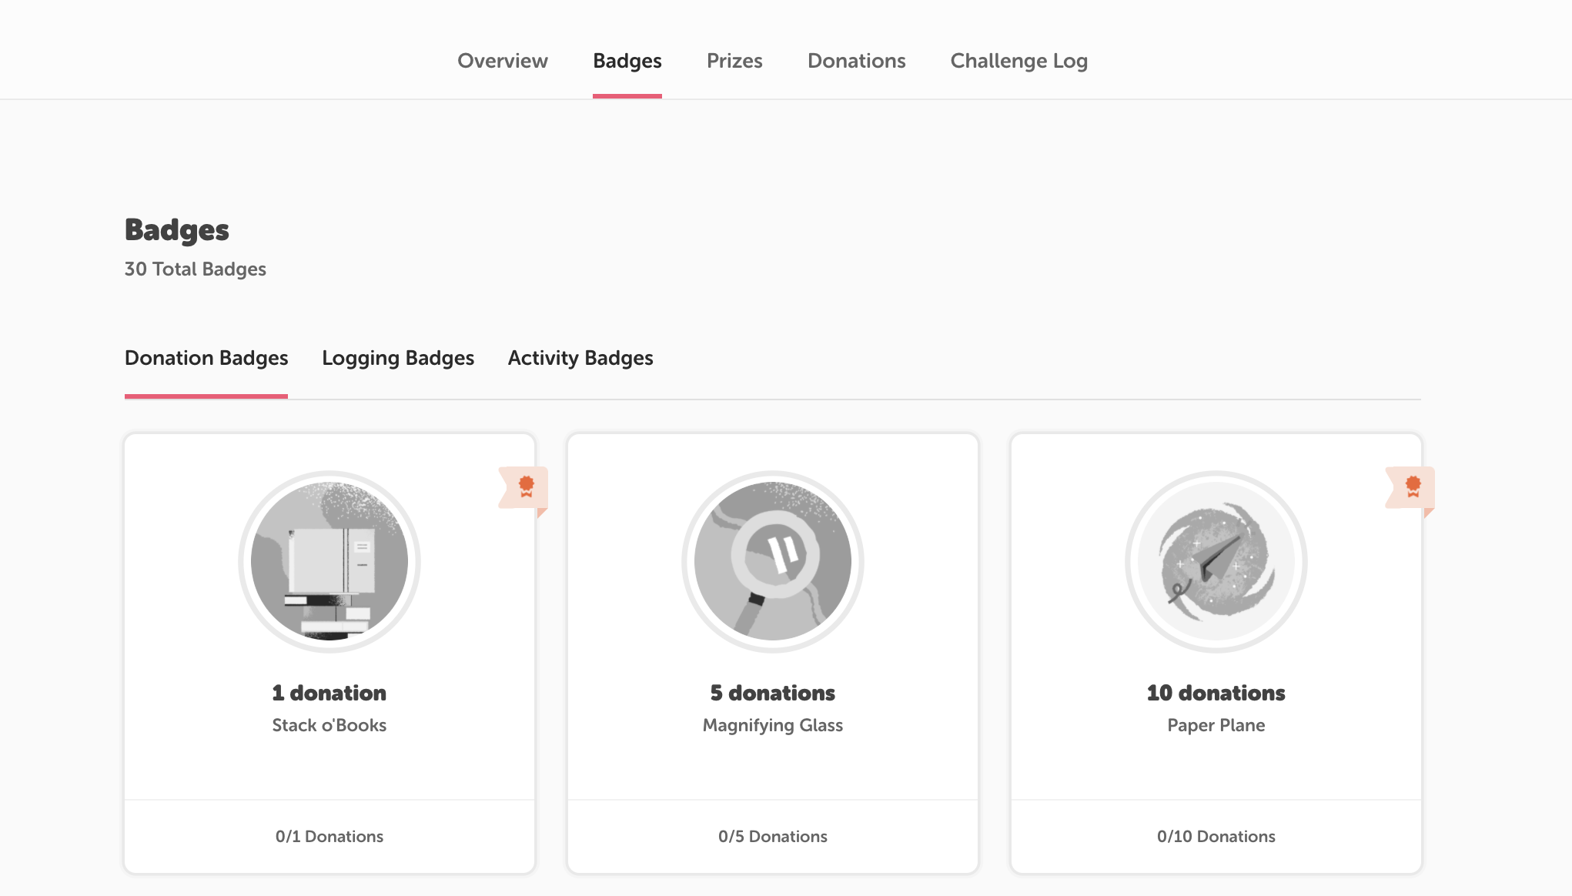The image size is (1572, 896).
Task: Switch to the Overview tab
Action: click(502, 61)
